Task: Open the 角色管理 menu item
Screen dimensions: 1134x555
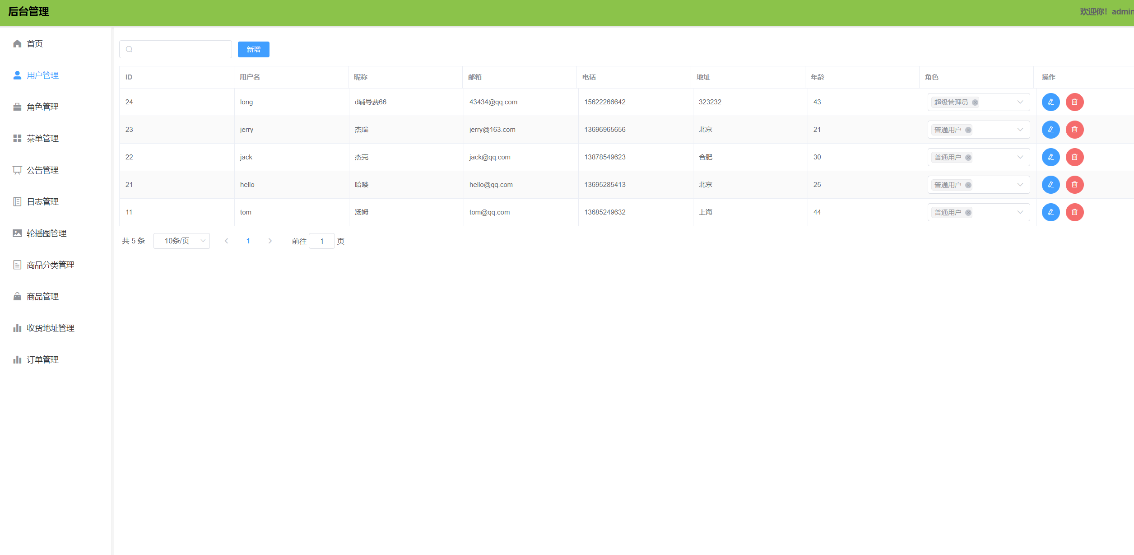Action: point(42,107)
